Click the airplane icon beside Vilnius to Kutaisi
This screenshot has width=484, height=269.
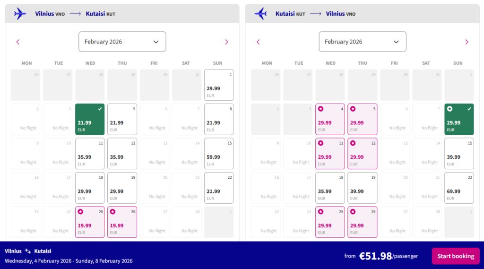[x=20, y=14]
